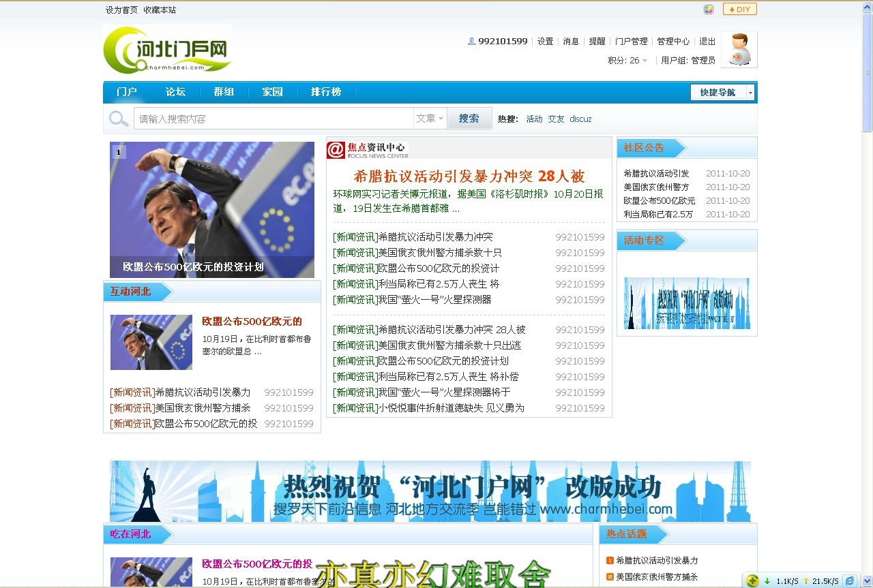Open the 文章 search type dropdown
The width and height of the screenshot is (873, 588).
pyautogui.click(x=430, y=117)
